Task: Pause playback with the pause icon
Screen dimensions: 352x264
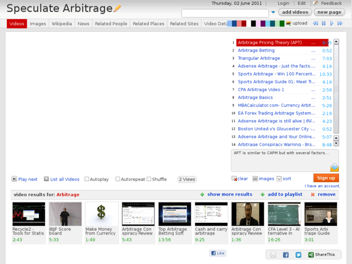Action: (x=324, y=23)
